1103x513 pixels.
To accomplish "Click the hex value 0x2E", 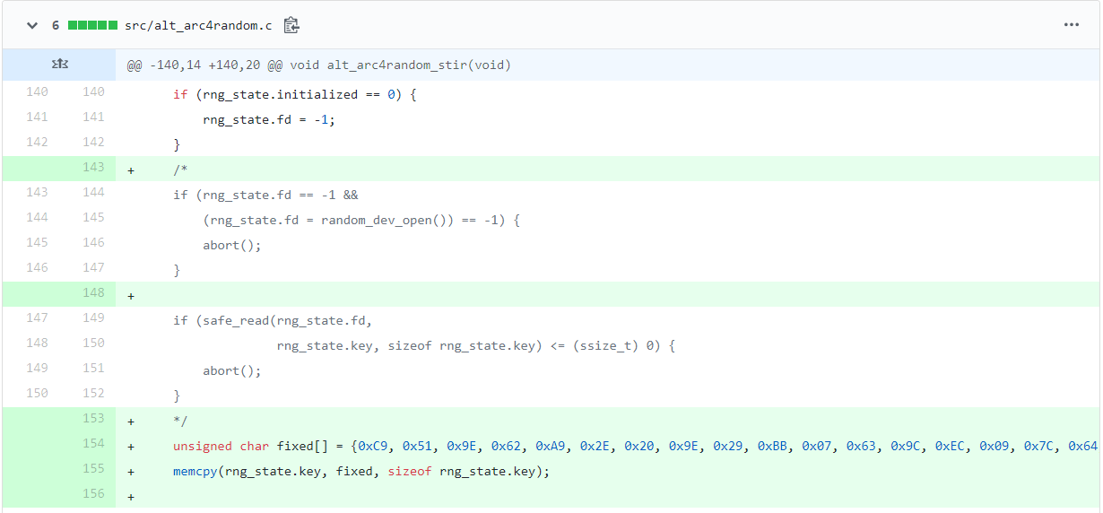I will (x=595, y=446).
